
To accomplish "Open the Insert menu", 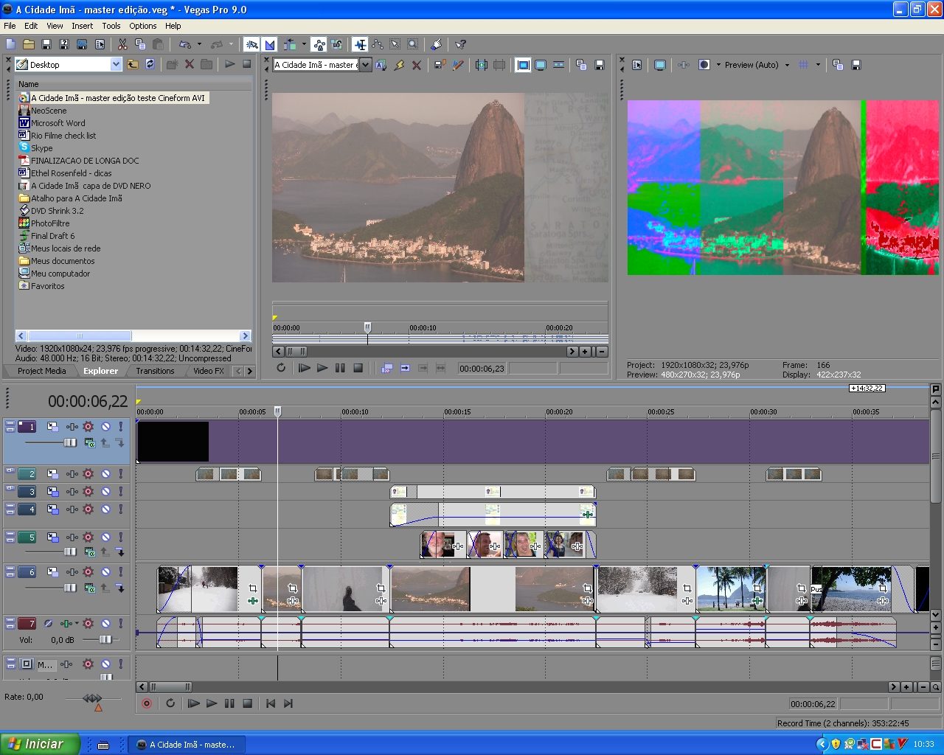I will [x=82, y=26].
